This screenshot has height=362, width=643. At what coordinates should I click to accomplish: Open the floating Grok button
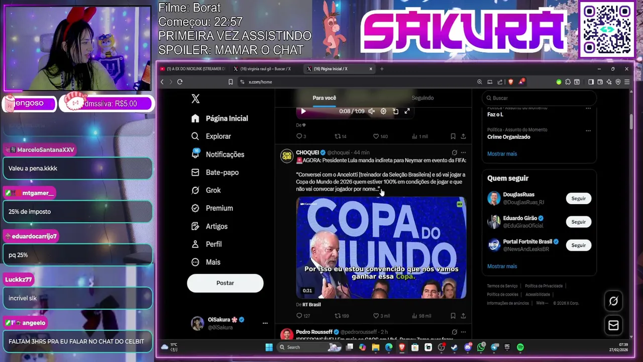point(613,301)
